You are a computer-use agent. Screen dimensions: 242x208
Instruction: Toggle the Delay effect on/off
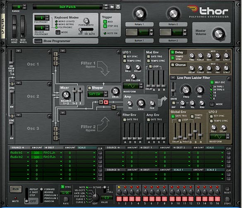tap(173, 52)
